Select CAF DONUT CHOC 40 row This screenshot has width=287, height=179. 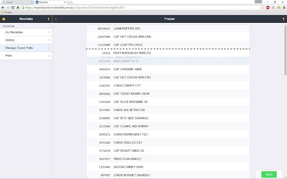click(168, 151)
